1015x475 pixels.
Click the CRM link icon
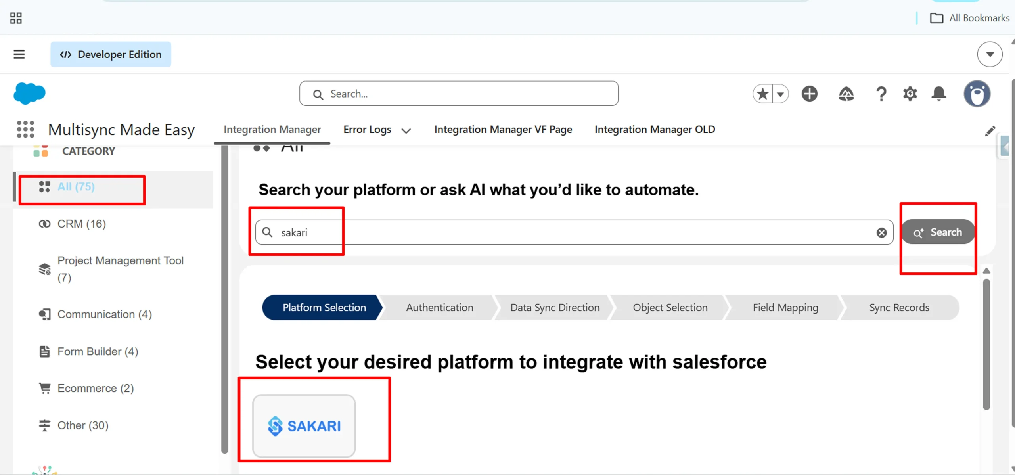44,224
